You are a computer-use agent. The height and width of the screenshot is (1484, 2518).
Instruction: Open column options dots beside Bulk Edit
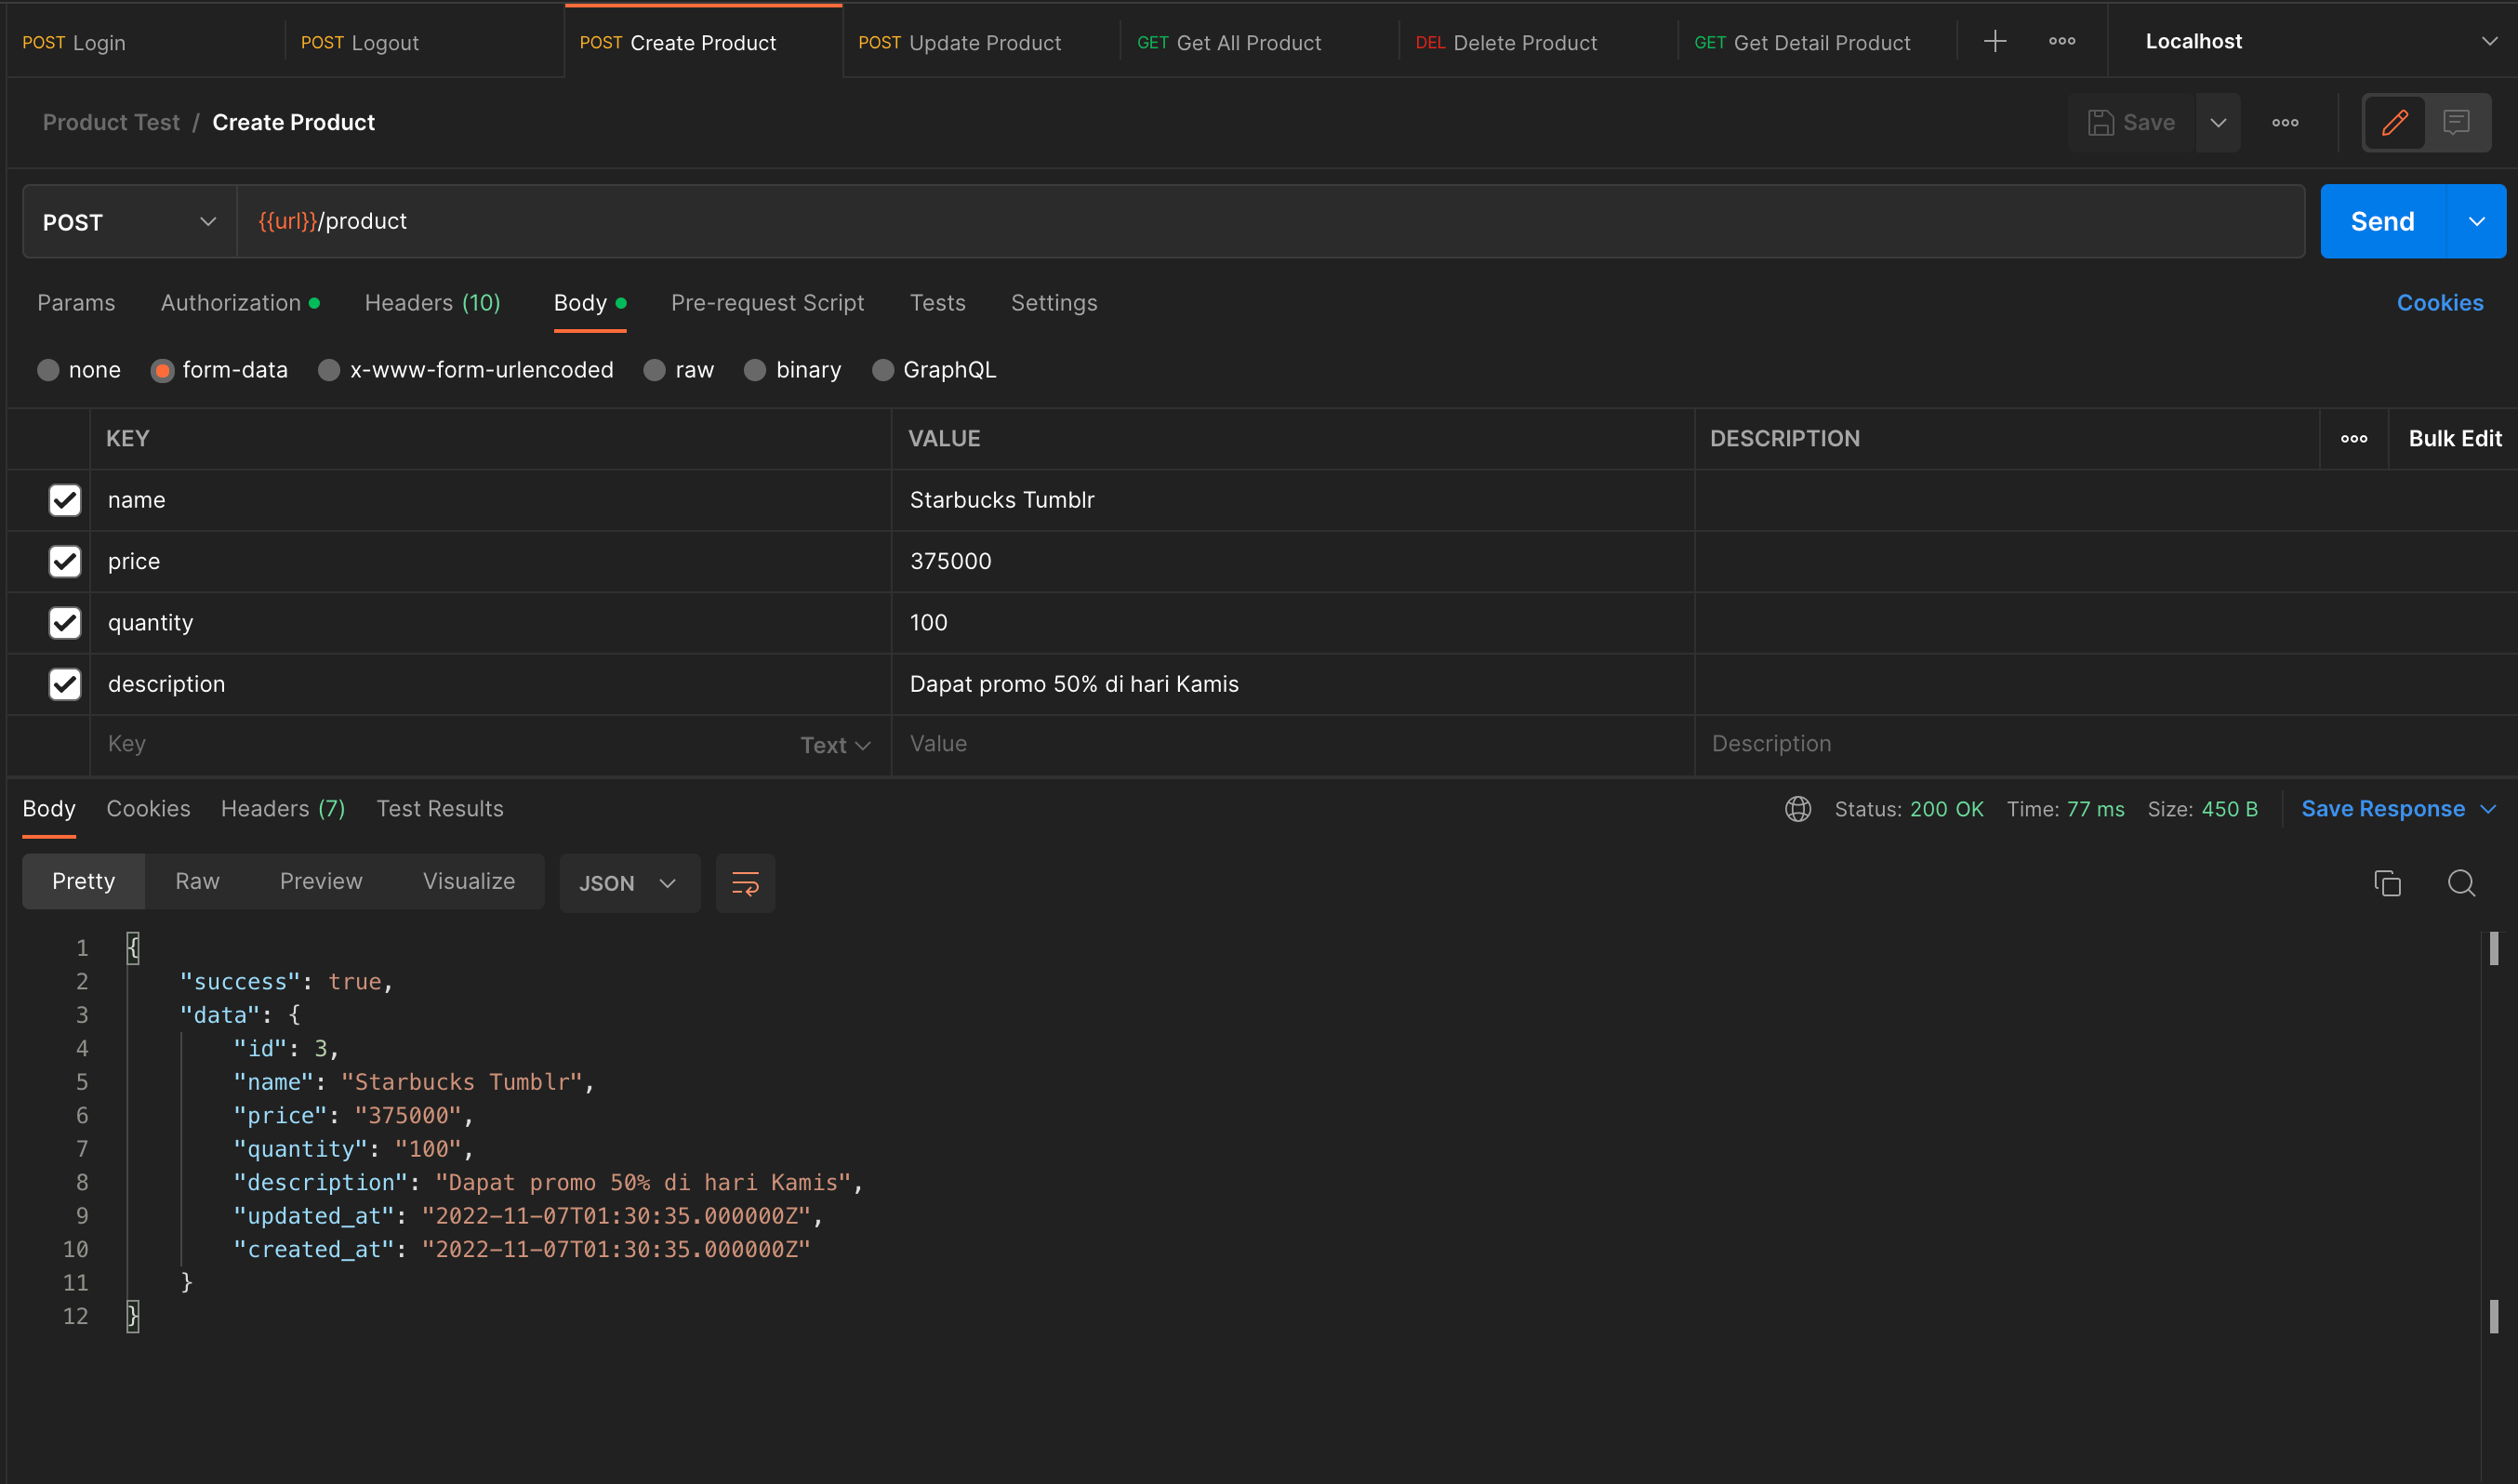point(2353,439)
